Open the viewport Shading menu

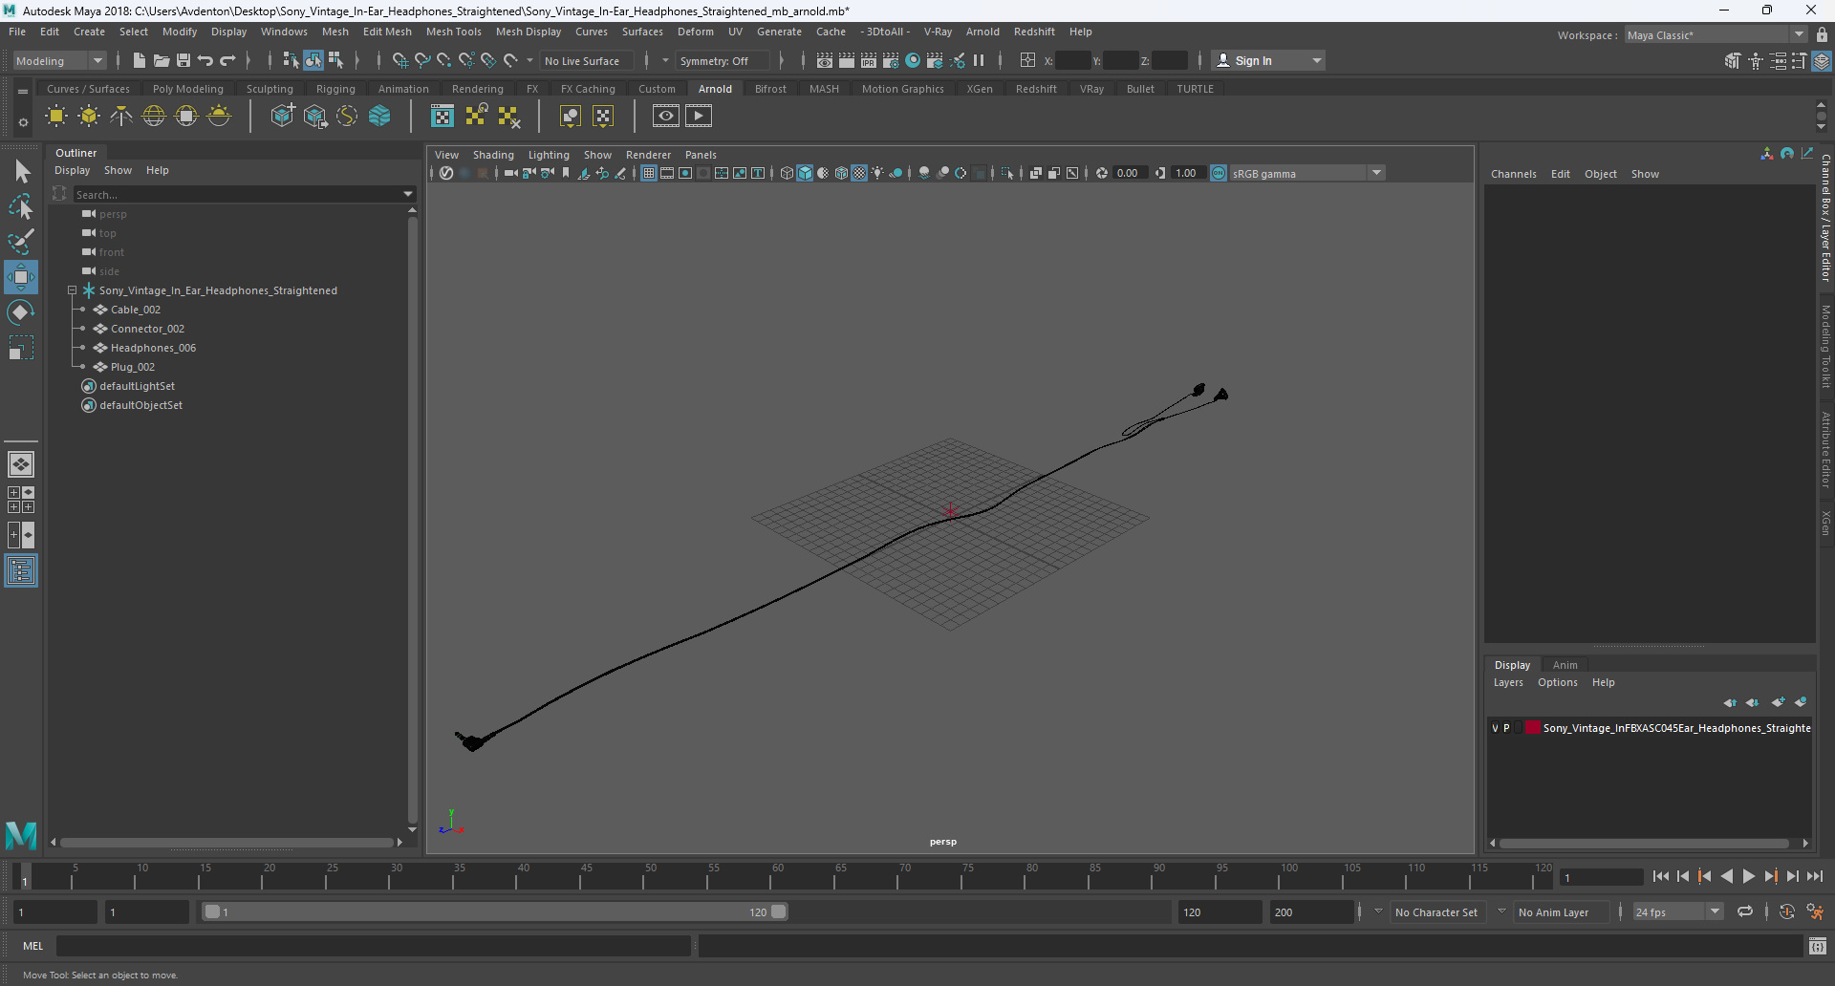point(493,155)
